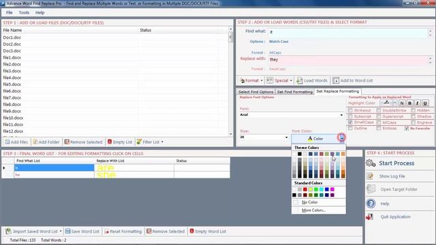436x245 pixels.
Task: Uncheck the SmallCaps checkbox
Action: pos(350,122)
